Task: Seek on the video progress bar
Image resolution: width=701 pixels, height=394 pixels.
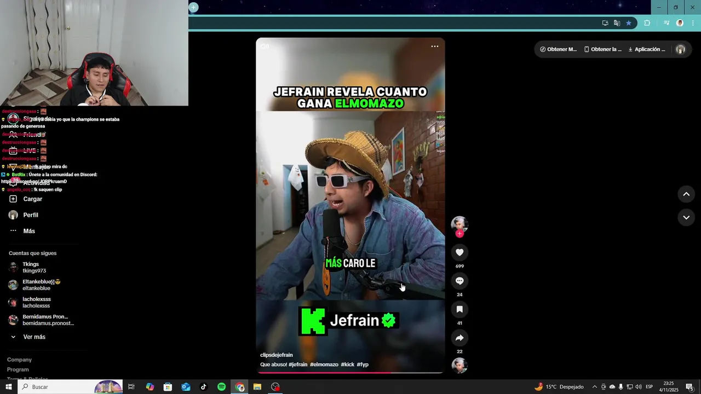Action: coord(350,373)
